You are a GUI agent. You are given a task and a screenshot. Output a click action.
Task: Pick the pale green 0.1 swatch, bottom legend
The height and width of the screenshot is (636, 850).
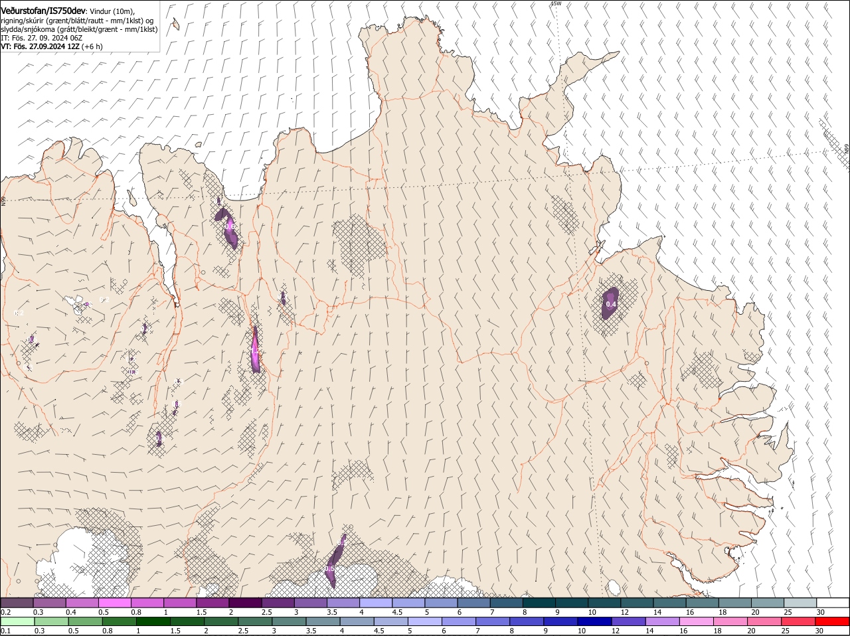[17, 621]
